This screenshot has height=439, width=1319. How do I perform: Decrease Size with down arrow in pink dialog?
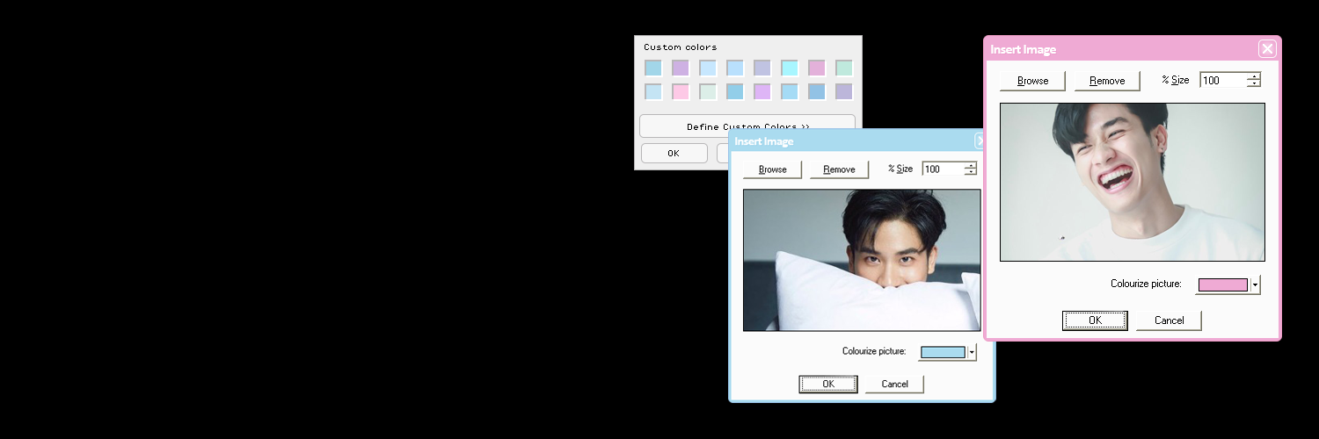coord(1254,83)
